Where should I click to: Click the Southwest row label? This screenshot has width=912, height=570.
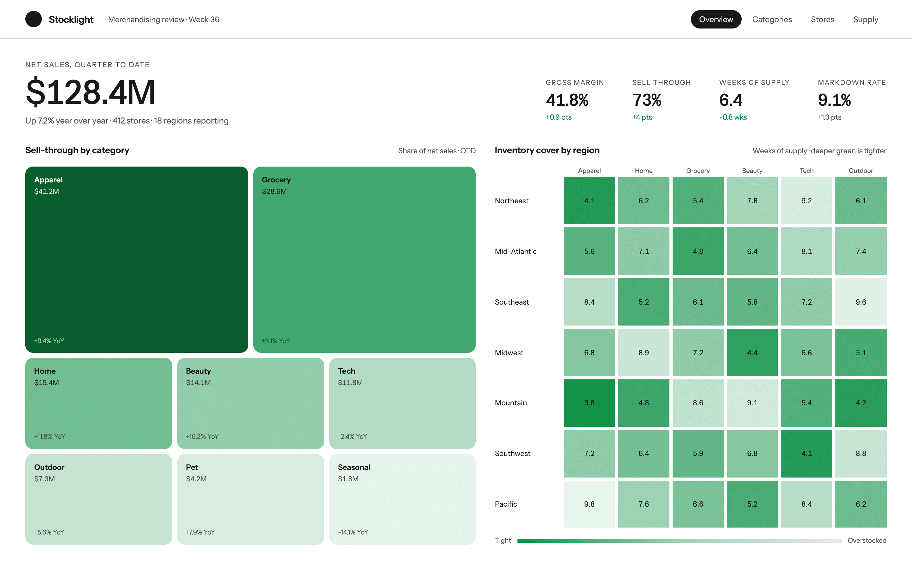(513, 453)
